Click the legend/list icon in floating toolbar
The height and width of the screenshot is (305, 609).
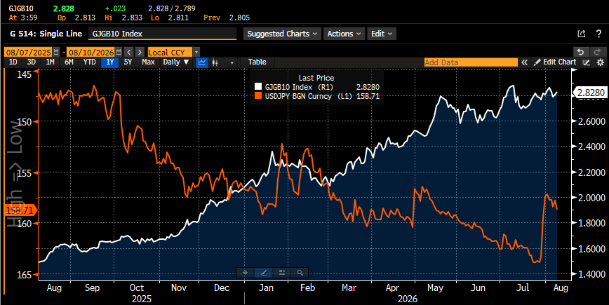(x=282, y=273)
